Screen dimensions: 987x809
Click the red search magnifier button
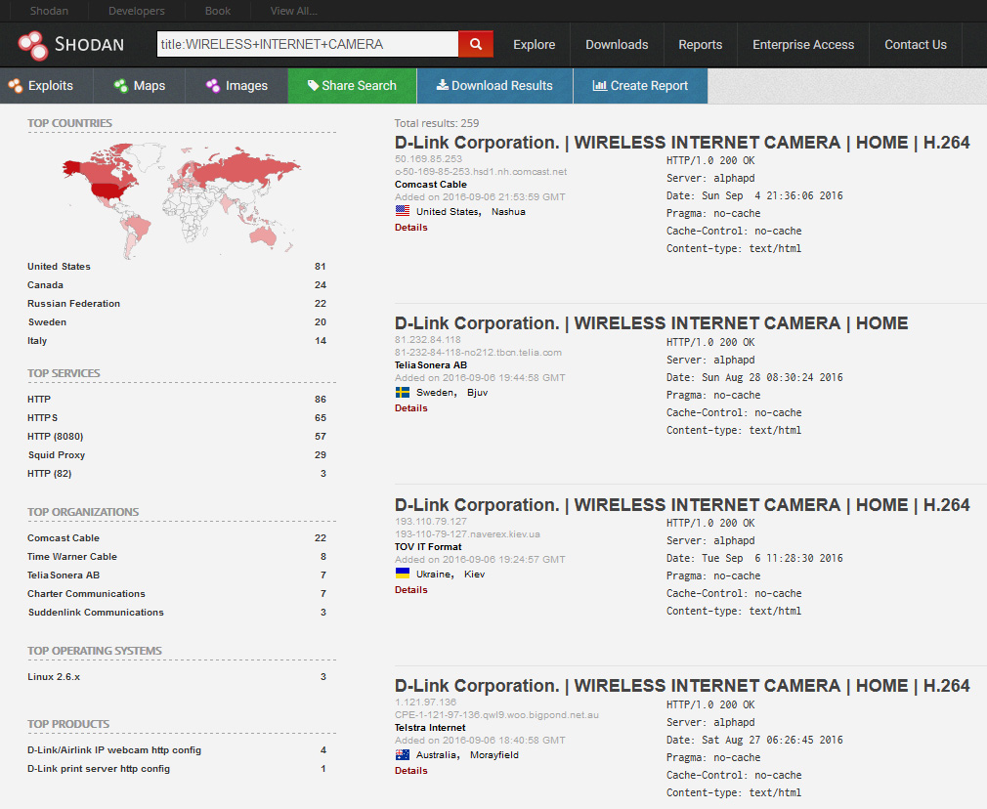[476, 44]
